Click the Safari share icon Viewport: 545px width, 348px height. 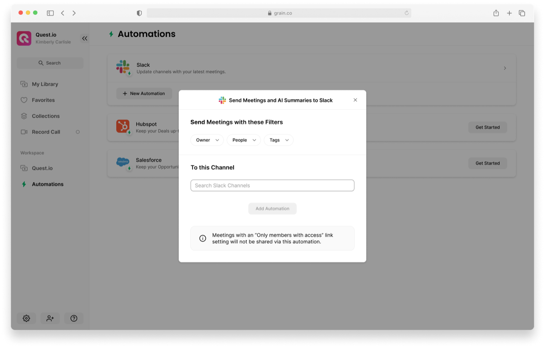(x=496, y=13)
